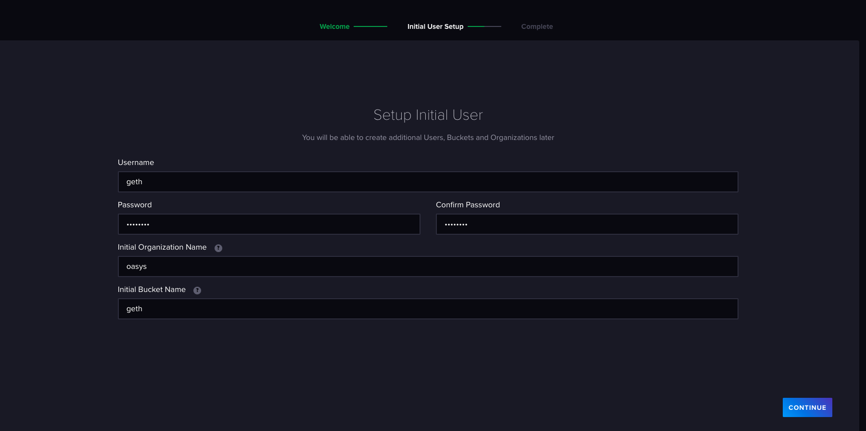Click the Setup Initial User heading
The width and height of the screenshot is (866, 431).
pyautogui.click(x=428, y=115)
